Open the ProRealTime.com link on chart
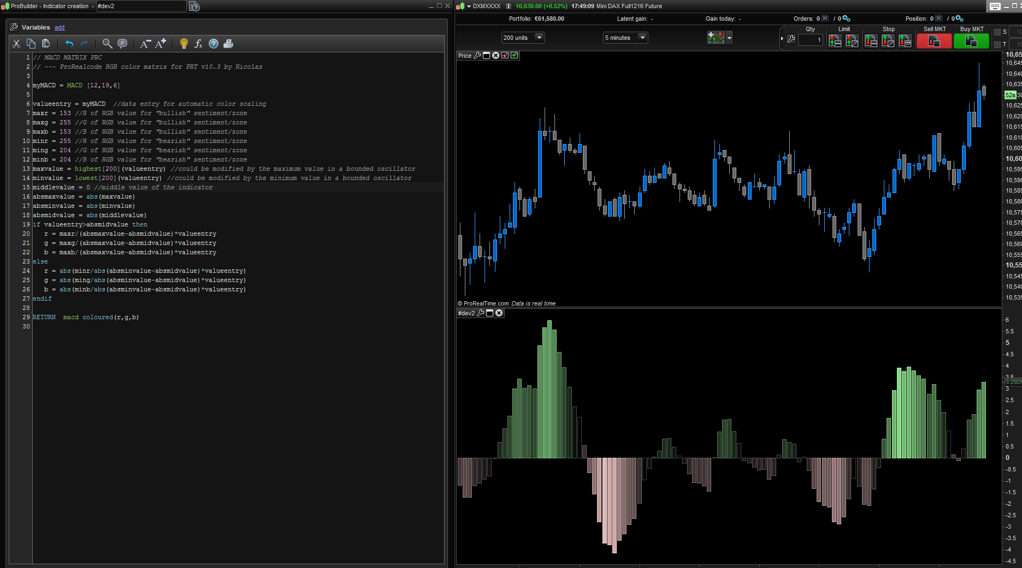The width and height of the screenshot is (1022, 568). click(x=486, y=303)
